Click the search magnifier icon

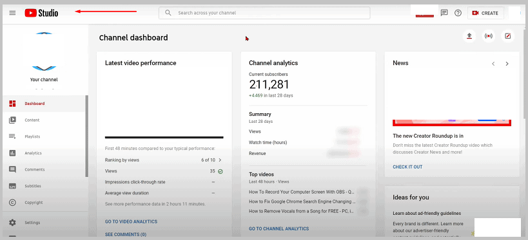(x=168, y=13)
